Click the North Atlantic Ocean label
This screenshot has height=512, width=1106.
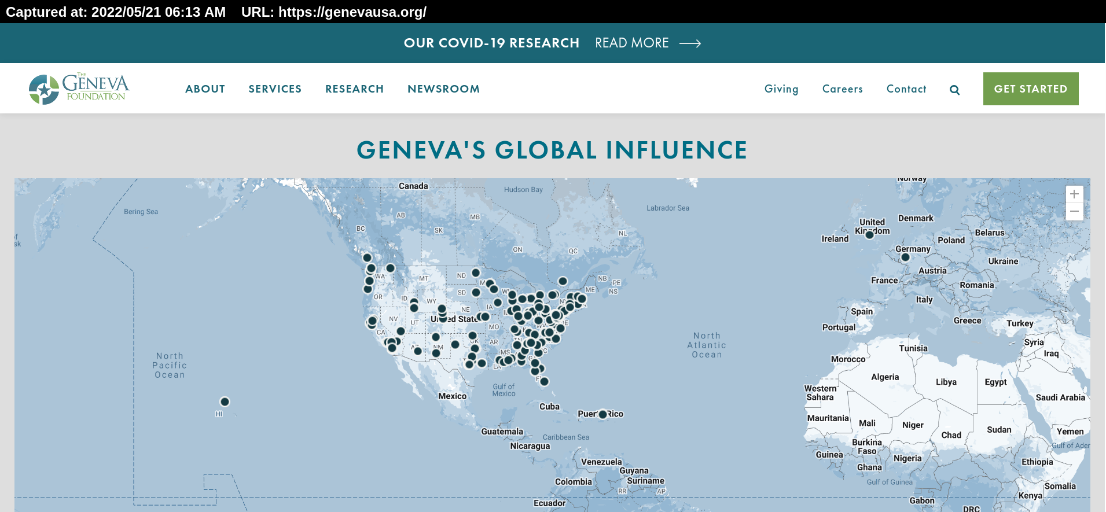pos(707,345)
